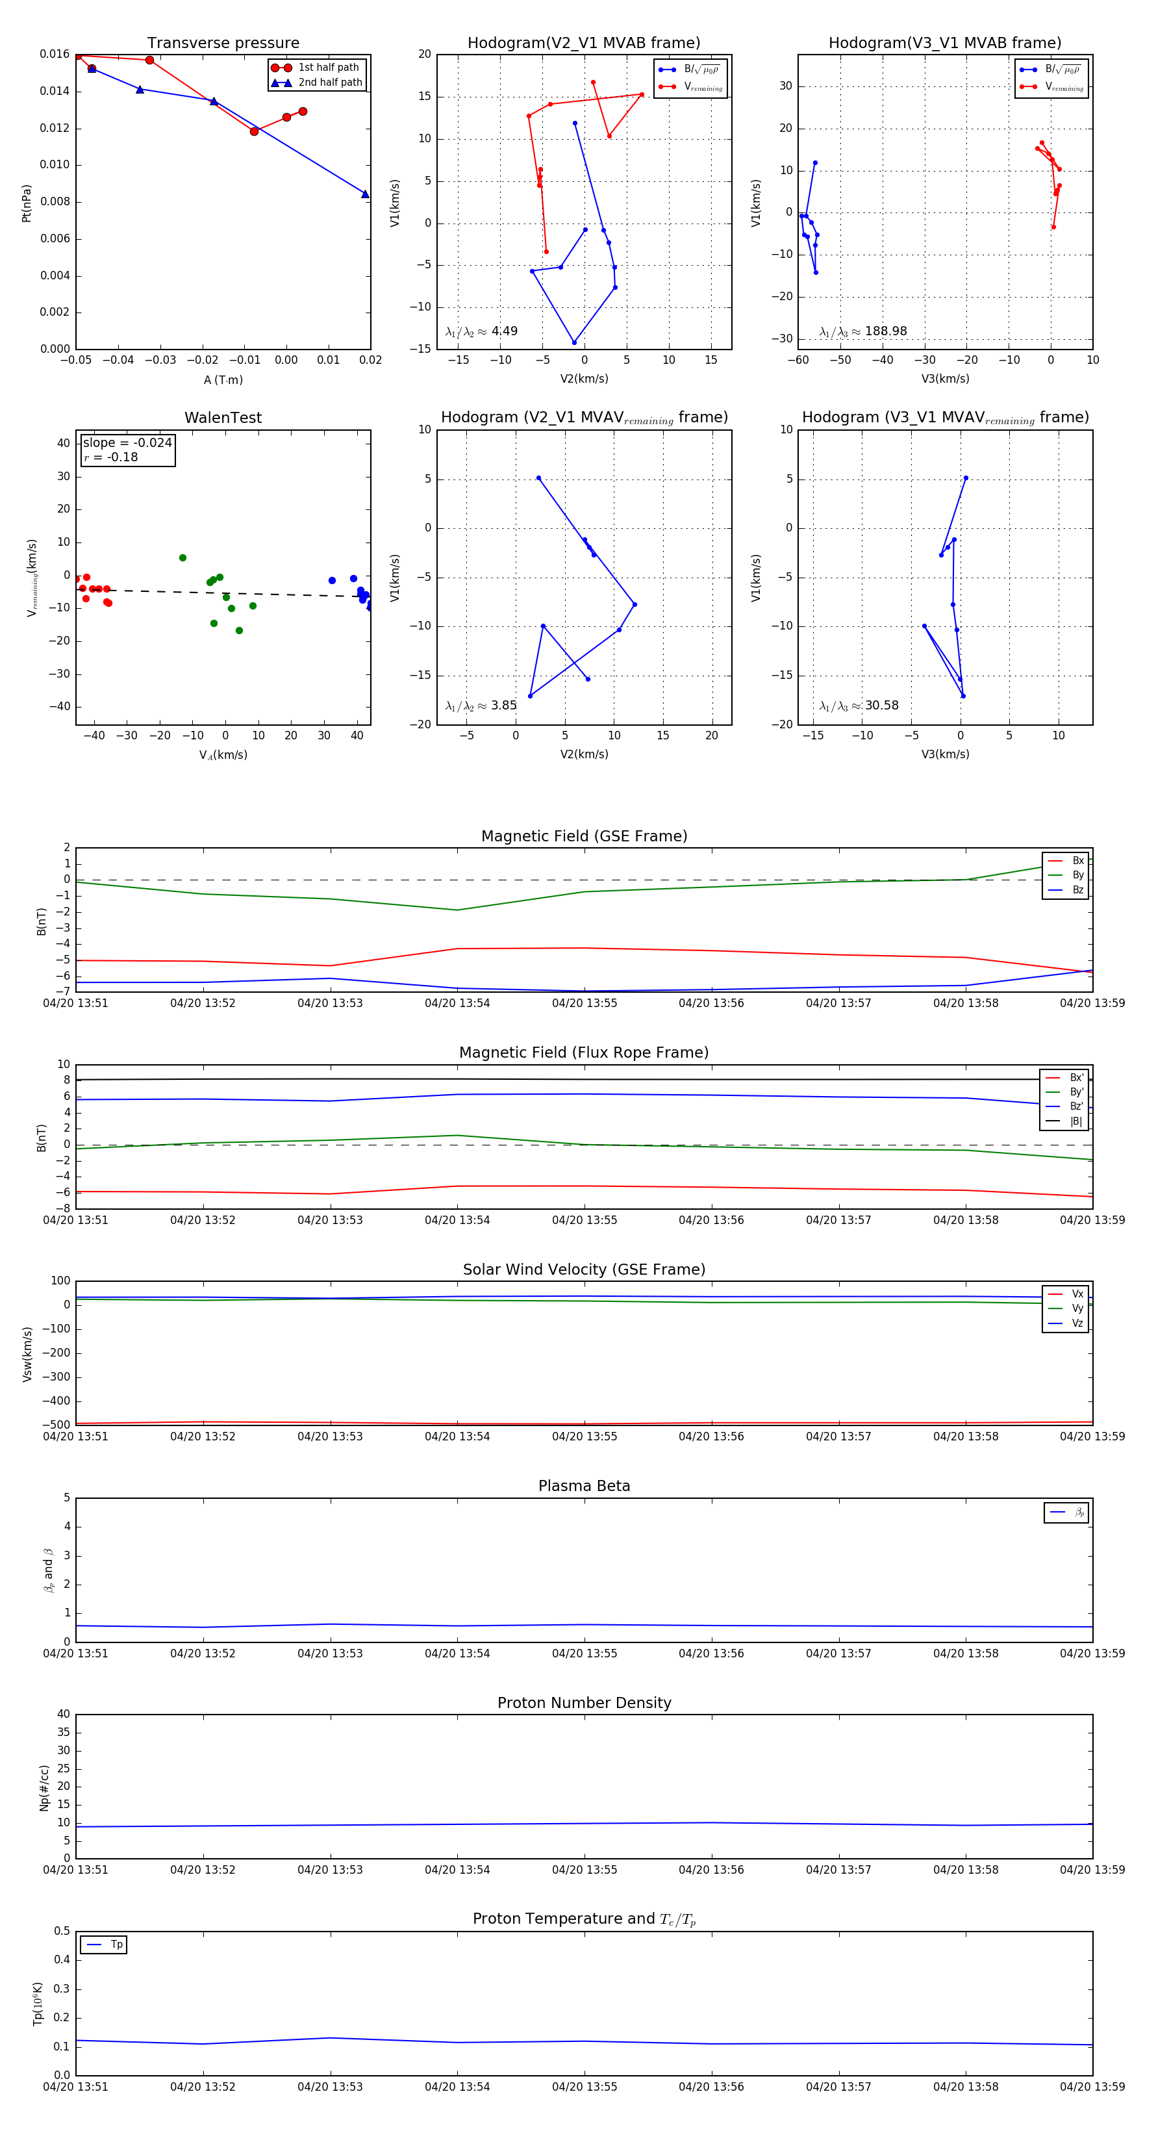
Task: Click the eigenvalue ratio annotation 188.98
Action: click(863, 331)
